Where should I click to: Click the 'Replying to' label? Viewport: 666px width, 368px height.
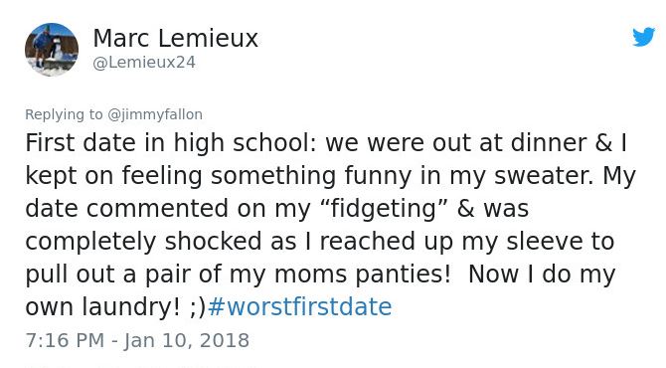coord(64,114)
